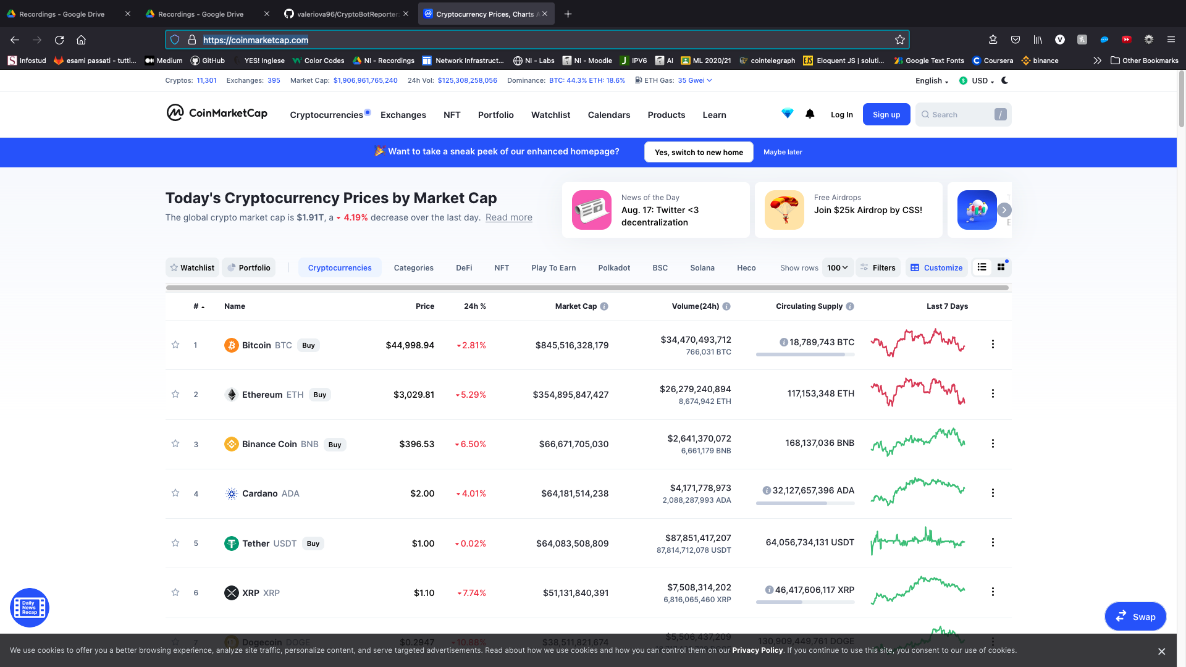The height and width of the screenshot is (667, 1186).
Task: Open English language dropdown
Action: (932, 81)
